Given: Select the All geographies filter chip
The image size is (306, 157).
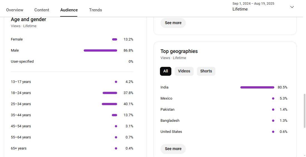Looking at the screenshot, I should point(166,71).
